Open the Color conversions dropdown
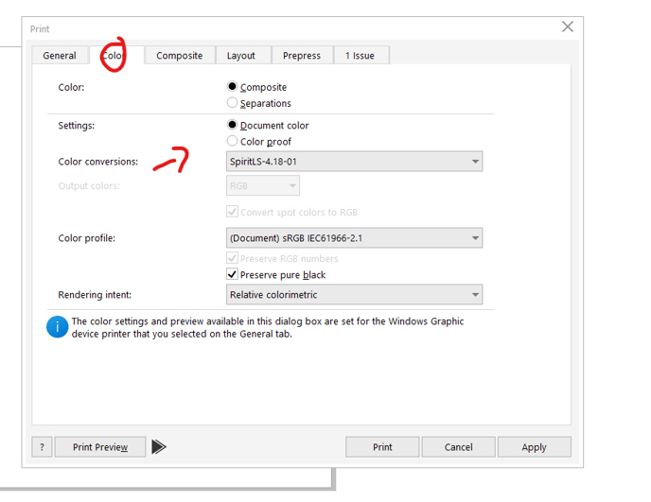 click(354, 162)
